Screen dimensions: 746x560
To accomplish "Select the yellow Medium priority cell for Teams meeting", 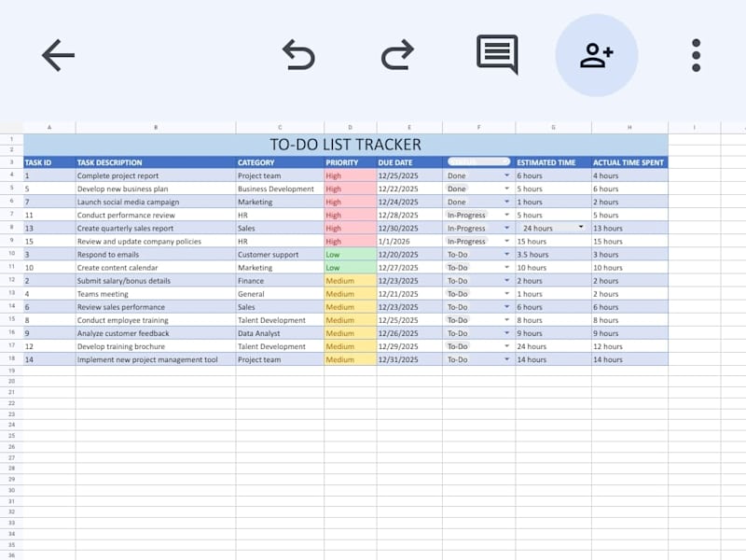I will (351, 294).
